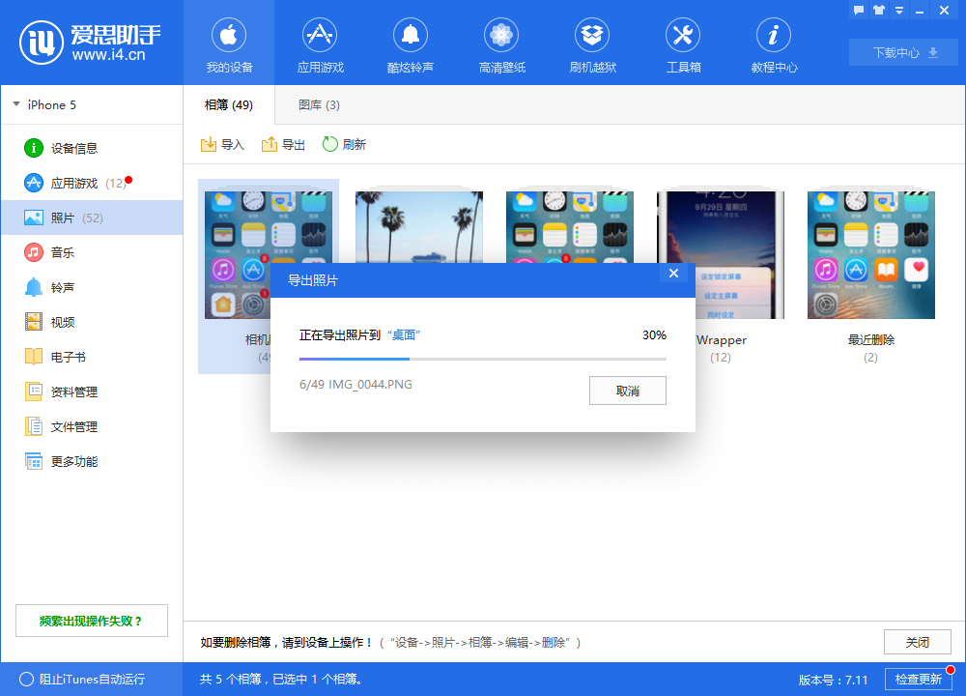
Task: Open the 下载中心 download center dropdown
Action: click(902, 52)
